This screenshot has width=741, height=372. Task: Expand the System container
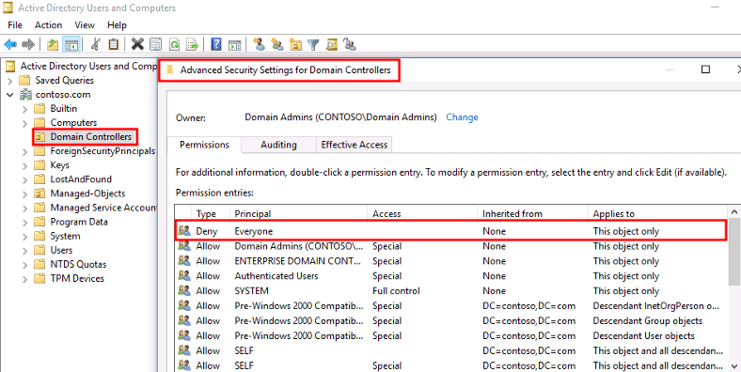point(25,237)
